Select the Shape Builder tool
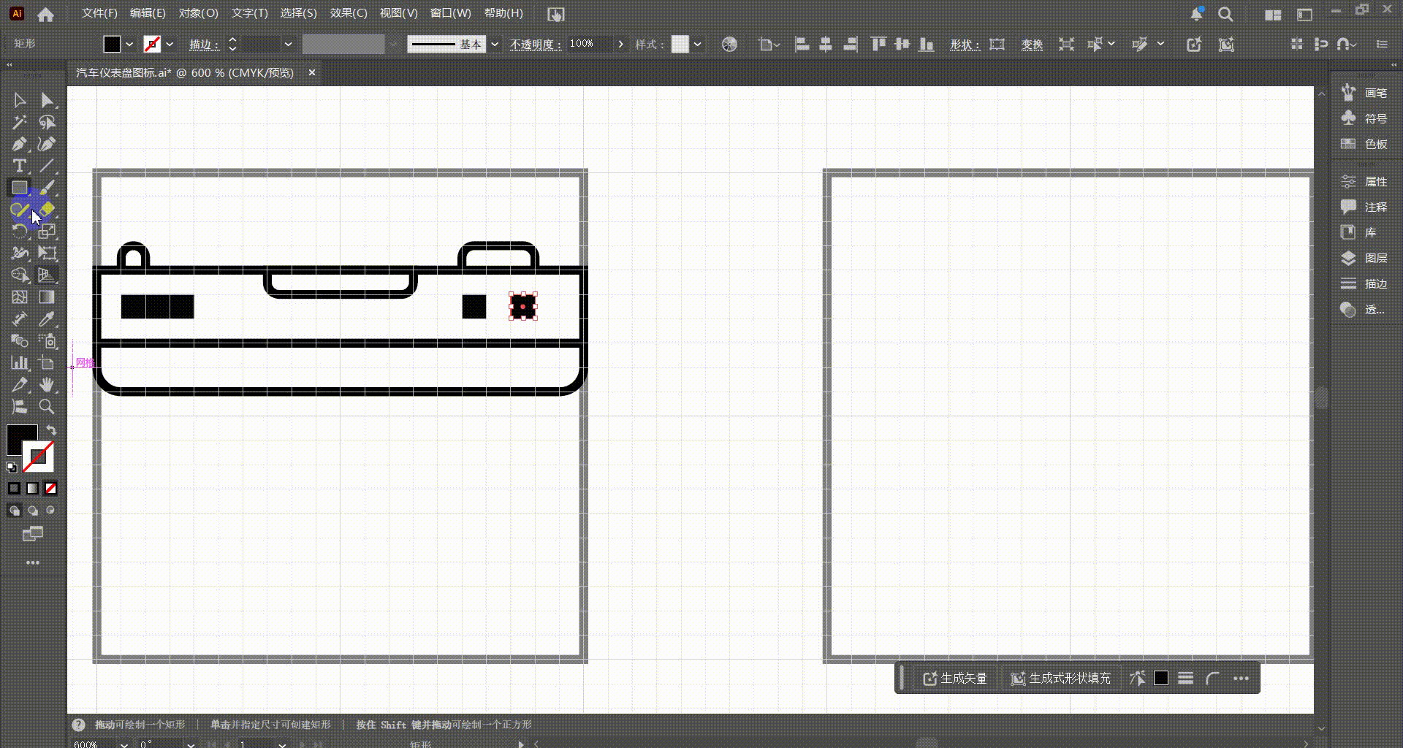Viewport: 1403px width, 748px height. point(20,275)
